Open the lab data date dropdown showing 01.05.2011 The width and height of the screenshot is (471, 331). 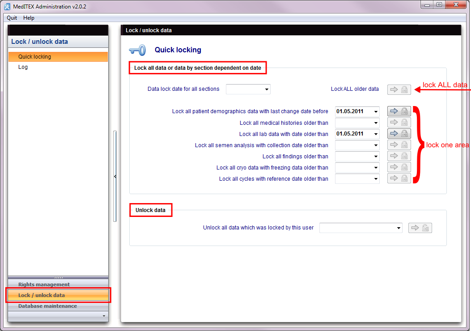(376, 134)
